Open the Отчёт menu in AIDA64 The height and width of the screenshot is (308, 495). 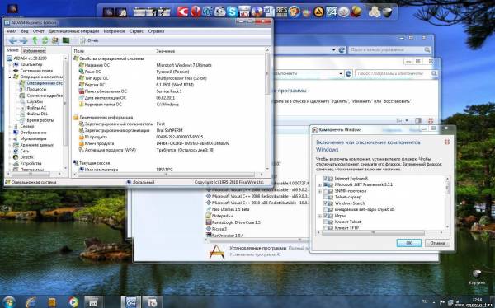[x=38, y=31]
